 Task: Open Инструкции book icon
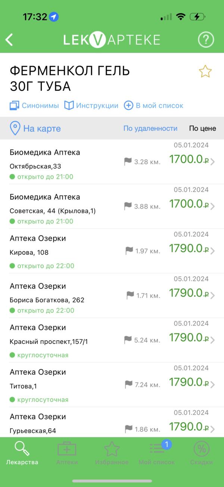coord(91,106)
